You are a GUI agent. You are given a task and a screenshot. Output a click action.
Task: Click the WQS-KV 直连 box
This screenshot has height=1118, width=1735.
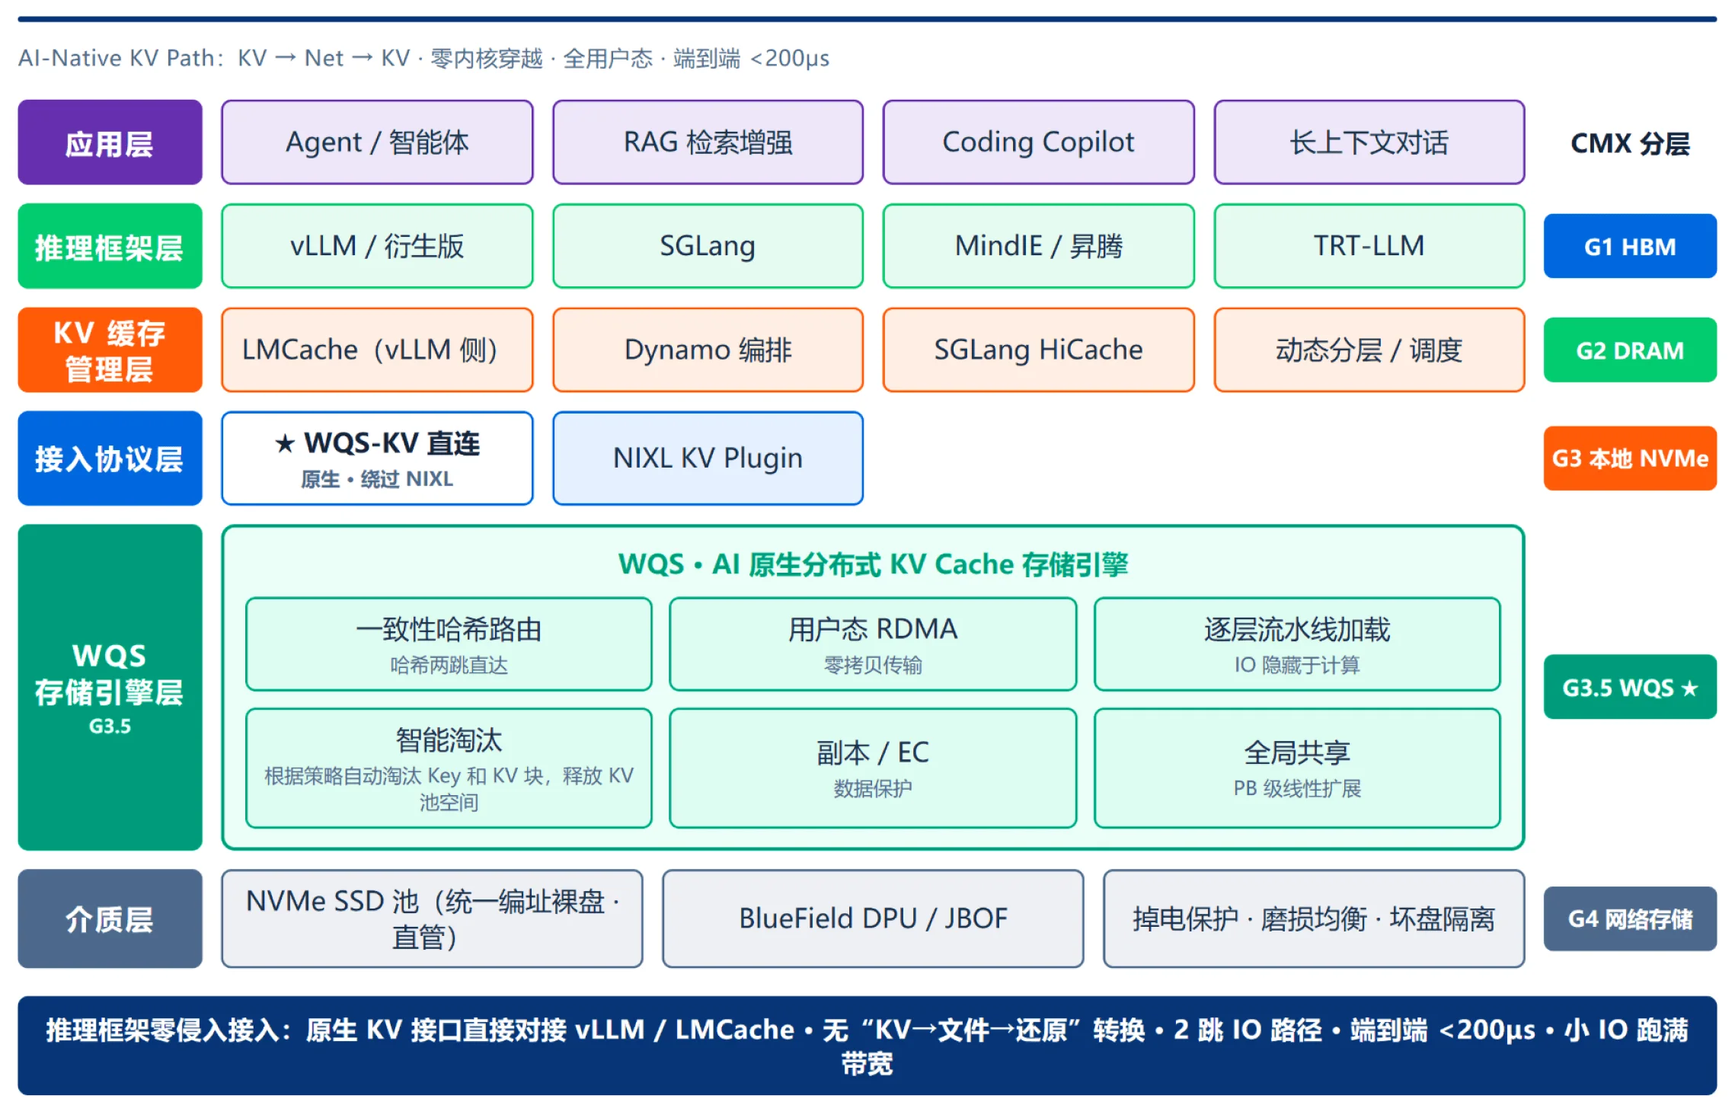click(377, 458)
